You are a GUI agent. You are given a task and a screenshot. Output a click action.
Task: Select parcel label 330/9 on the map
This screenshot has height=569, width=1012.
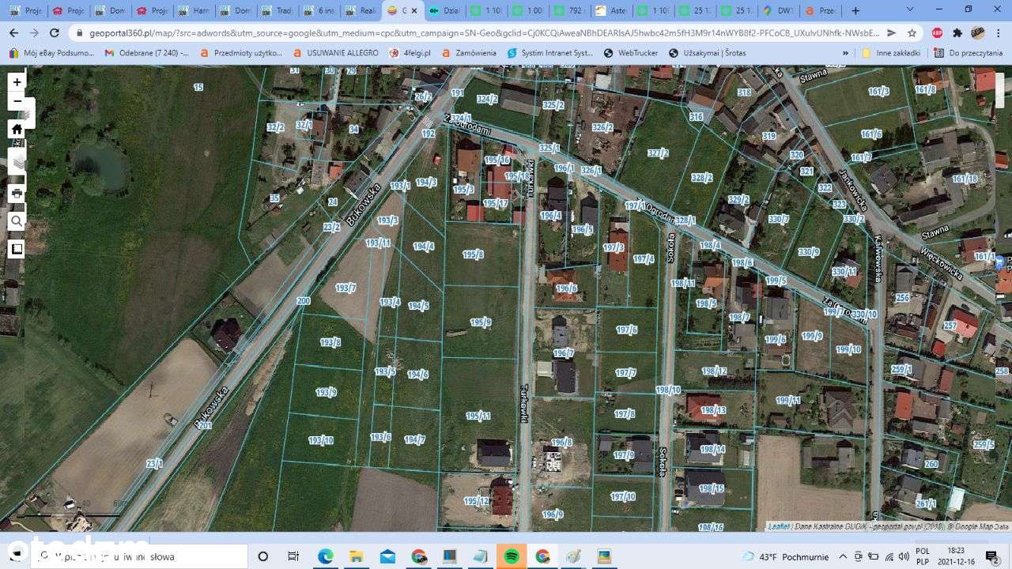point(808,252)
